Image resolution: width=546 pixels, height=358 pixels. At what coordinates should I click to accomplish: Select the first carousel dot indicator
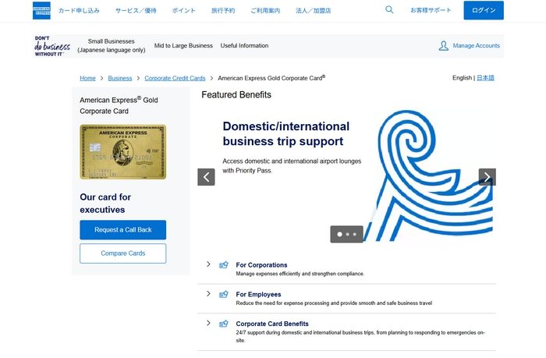point(339,234)
